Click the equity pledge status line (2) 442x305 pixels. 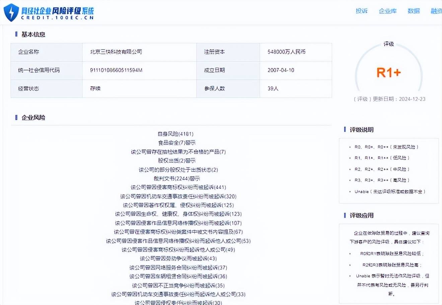click(178, 170)
